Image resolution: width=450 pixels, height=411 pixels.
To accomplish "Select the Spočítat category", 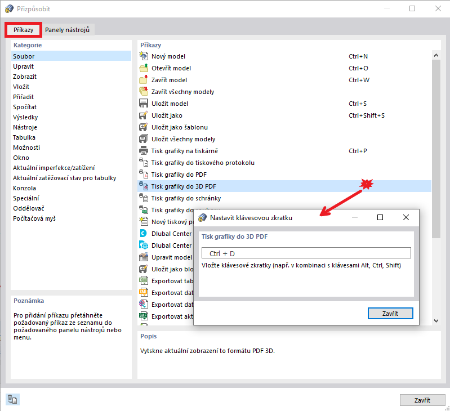I will pyautogui.click(x=71, y=107).
